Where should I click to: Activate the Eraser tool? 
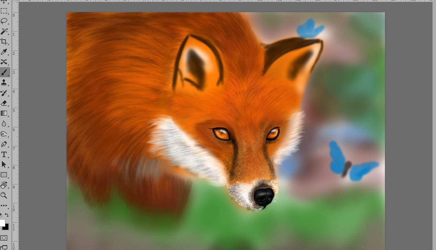[x=4, y=103]
